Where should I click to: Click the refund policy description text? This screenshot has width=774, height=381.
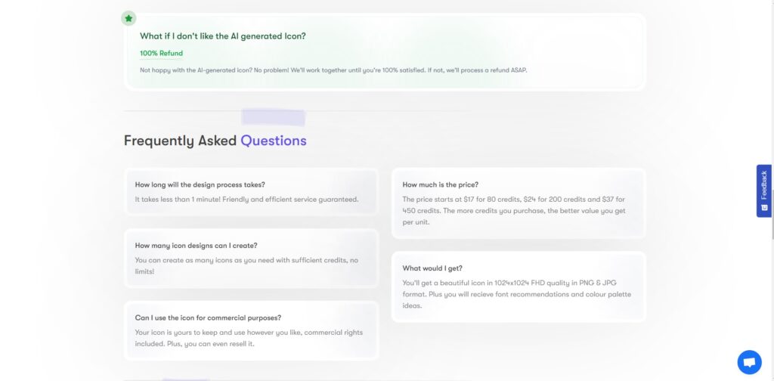point(333,70)
